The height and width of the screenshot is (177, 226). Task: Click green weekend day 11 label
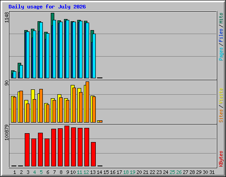tap(79, 172)
